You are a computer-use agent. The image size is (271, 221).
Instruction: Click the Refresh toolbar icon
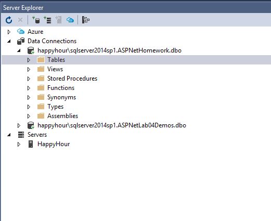(x=9, y=20)
